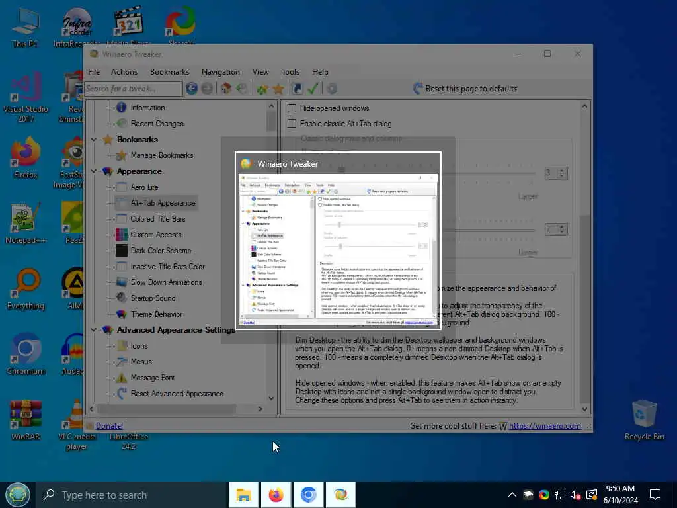Open the Actions menu

(x=124, y=72)
